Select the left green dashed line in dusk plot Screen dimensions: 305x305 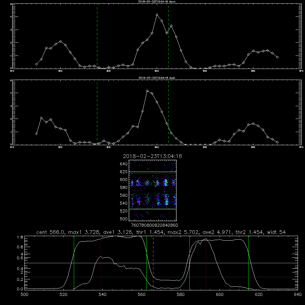click(x=97, y=113)
